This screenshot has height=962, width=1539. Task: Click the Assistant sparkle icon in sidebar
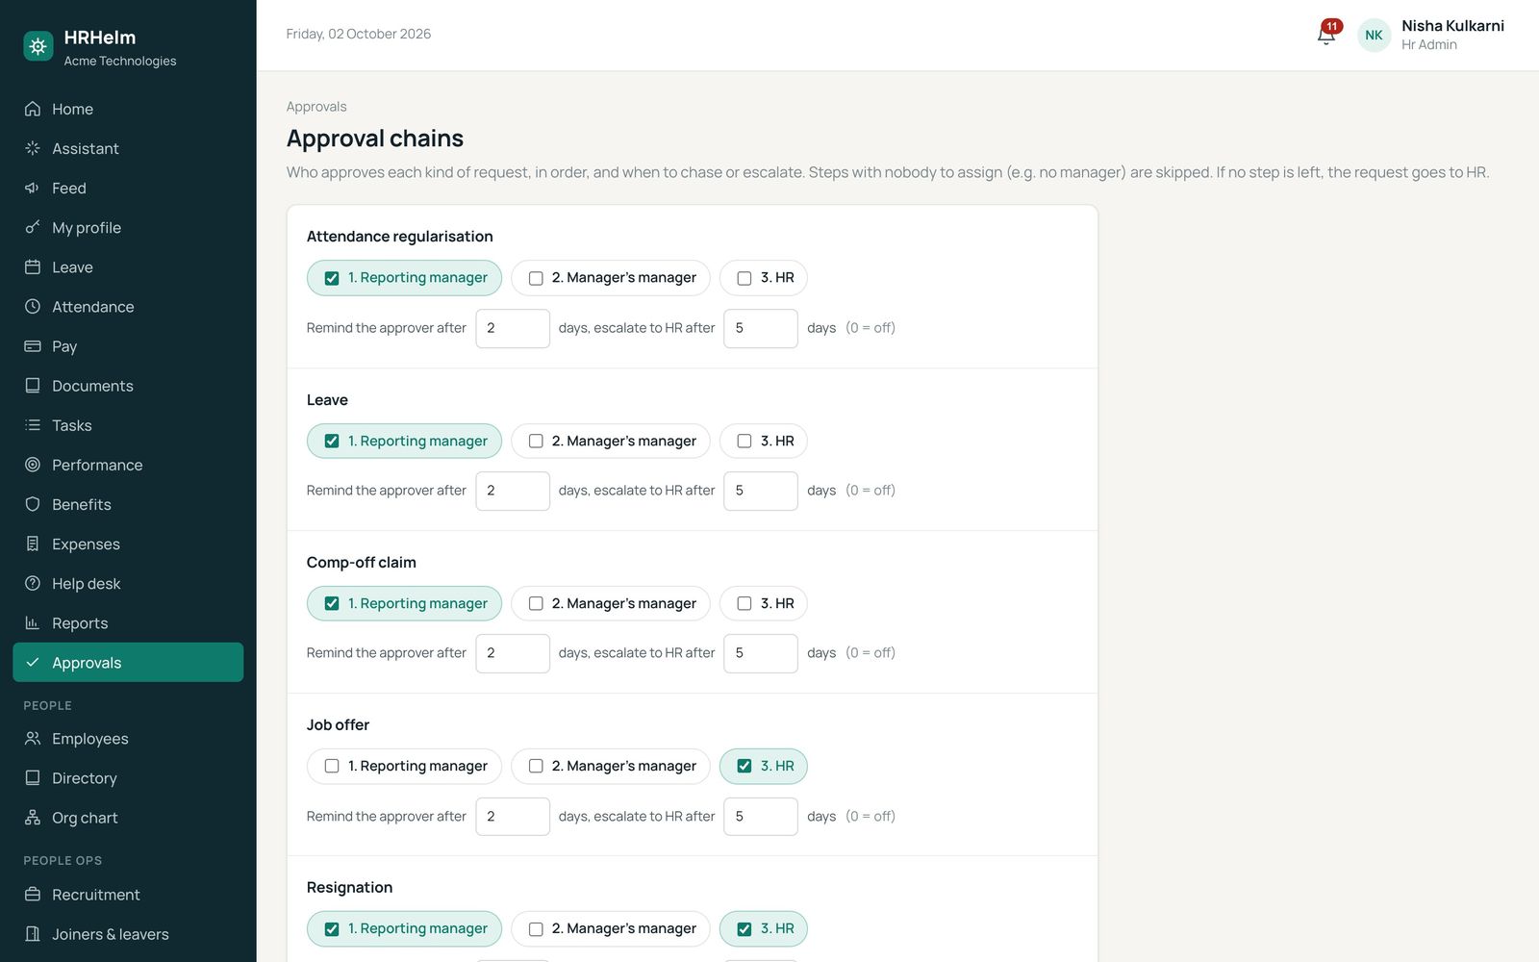pos(33,148)
